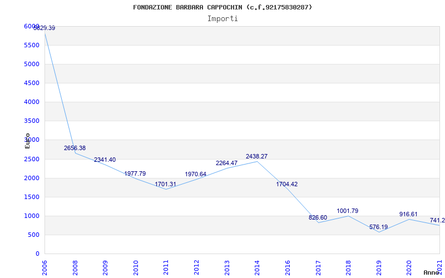Click the x-axis year 2014
The height and width of the screenshot is (278, 445).
tap(257, 267)
